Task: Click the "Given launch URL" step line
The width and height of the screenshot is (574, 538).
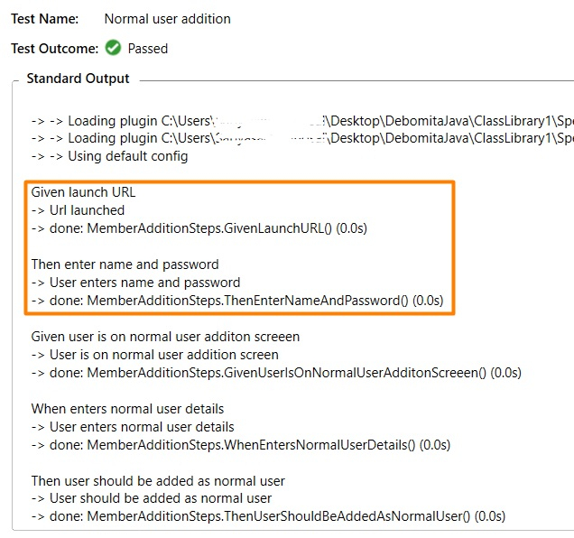Action: (83, 192)
